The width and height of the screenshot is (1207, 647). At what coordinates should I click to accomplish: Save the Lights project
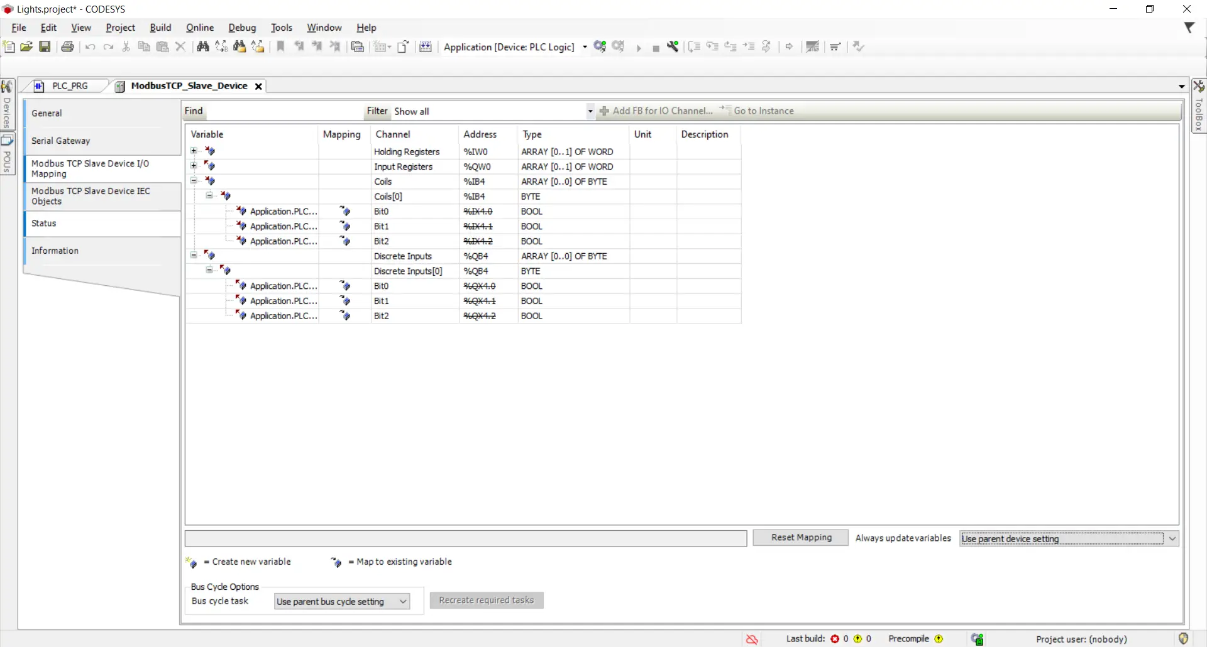[45, 46]
